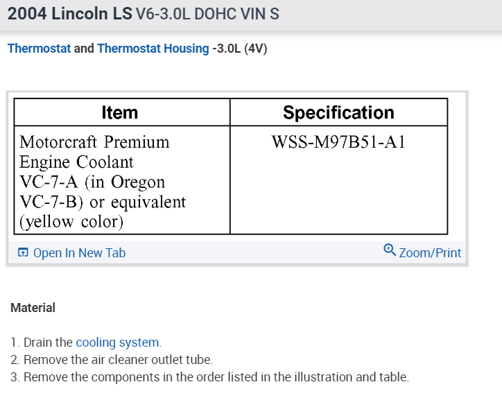Click the 2004 Lincoln LS title
This screenshot has height=398, width=502.
coord(69,14)
